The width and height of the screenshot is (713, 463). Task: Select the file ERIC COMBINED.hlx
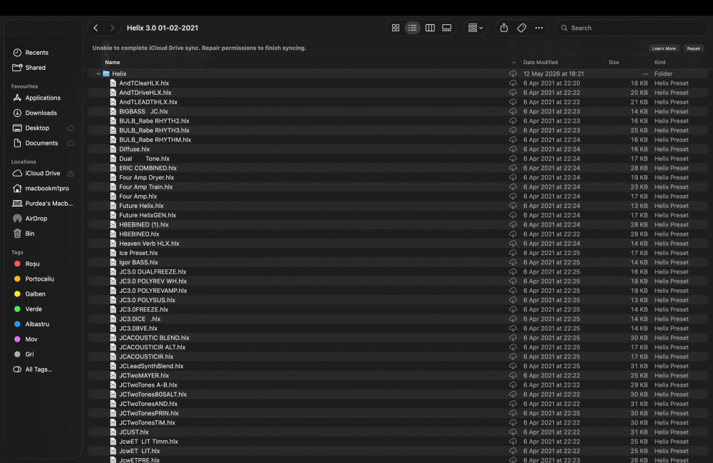pos(398,168)
